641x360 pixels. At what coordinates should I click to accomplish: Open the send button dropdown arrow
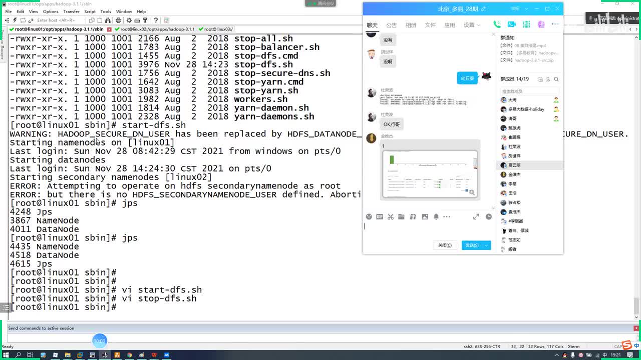(486, 245)
